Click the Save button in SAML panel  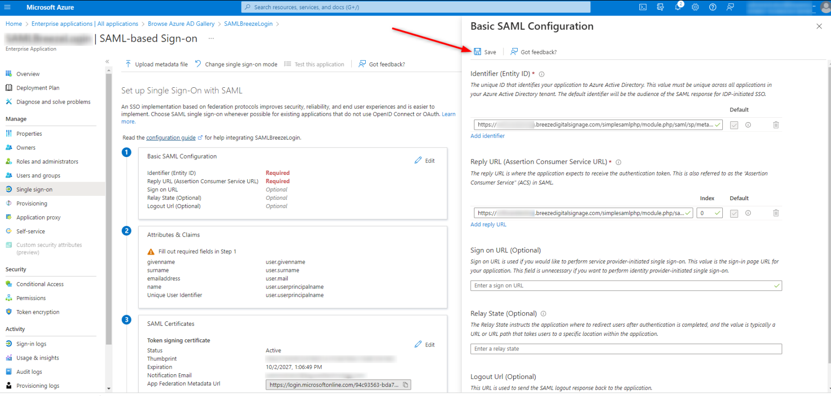point(485,52)
